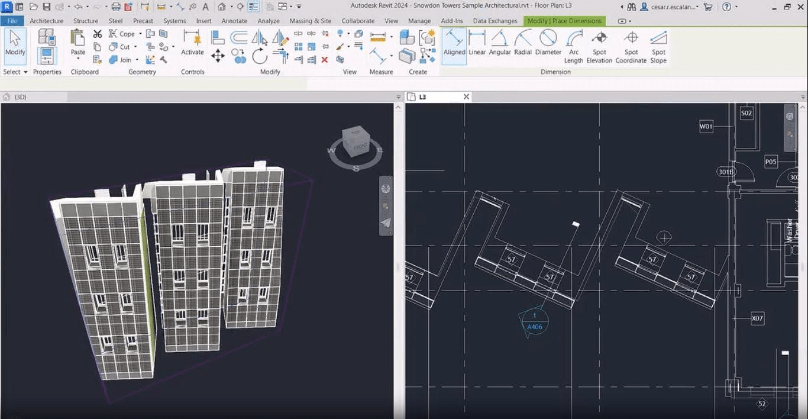Image resolution: width=808 pixels, height=419 pixels.
Task: Click the X07 tag in floor plan
Action: [757, 318]
